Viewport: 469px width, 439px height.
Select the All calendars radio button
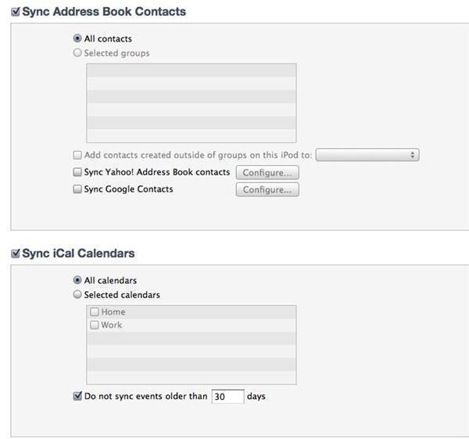[77, 280]
